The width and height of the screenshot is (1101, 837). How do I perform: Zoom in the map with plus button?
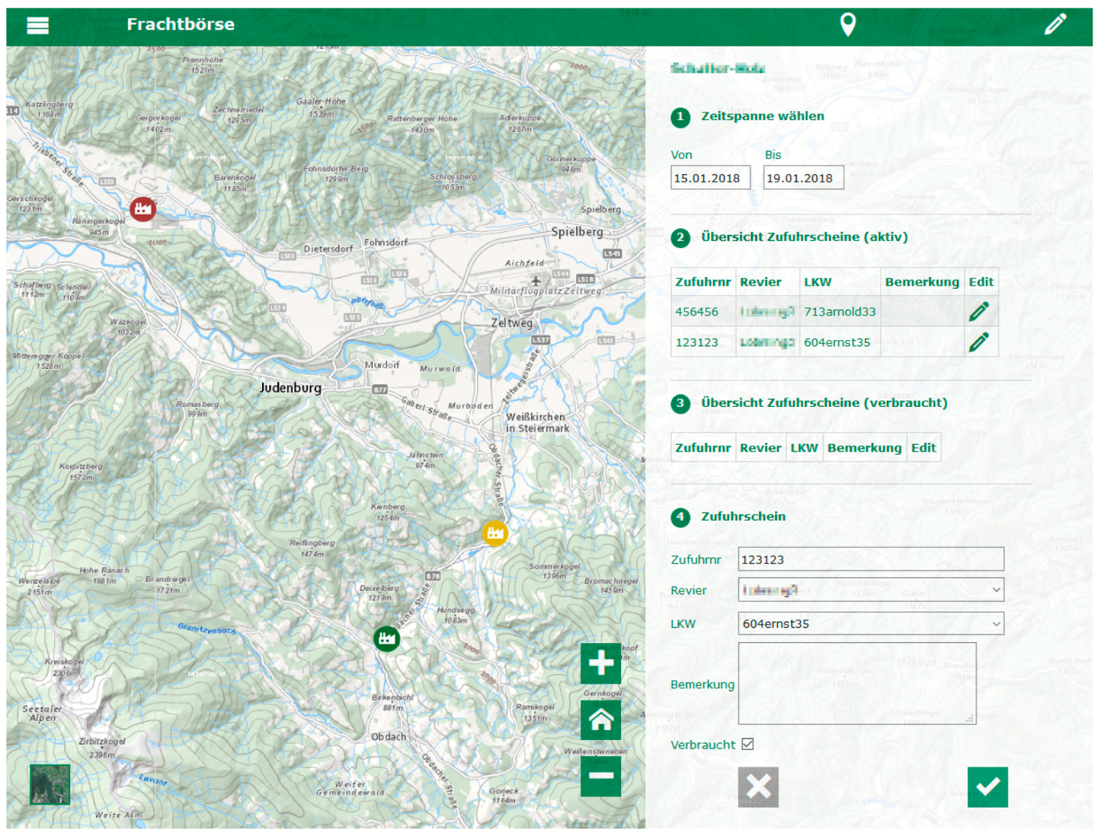600,663
